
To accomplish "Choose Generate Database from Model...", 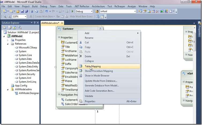I will (109, 86).
